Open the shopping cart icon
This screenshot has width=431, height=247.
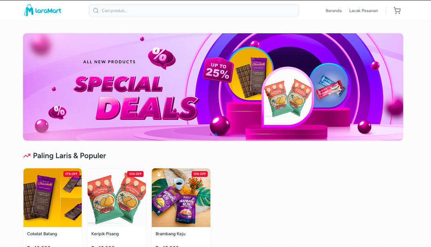pos(397,11)
